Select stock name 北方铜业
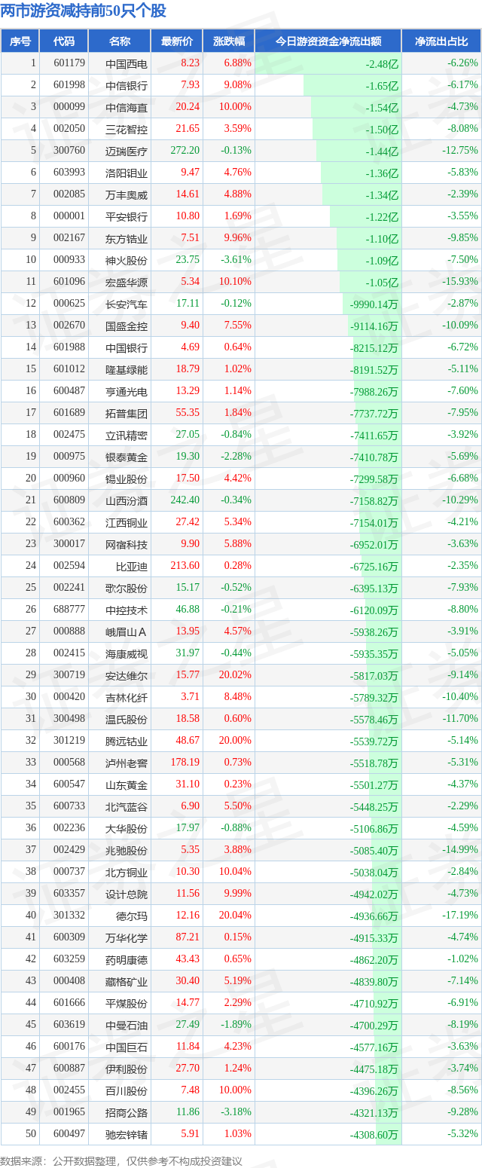Viewport: 482px width, 1168px height. pos(127,873)
